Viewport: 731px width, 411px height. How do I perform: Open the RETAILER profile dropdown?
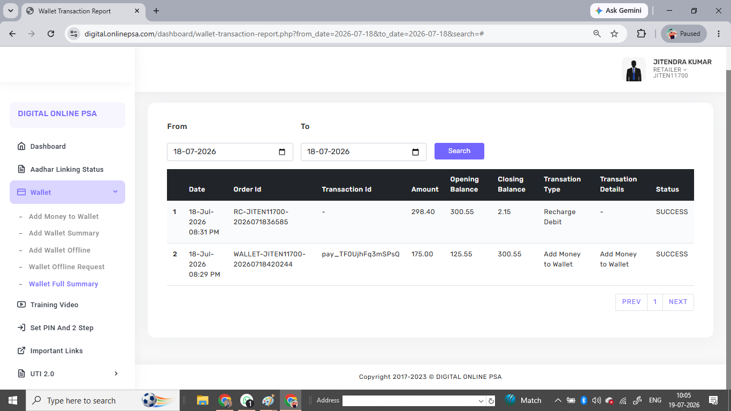click(x=670, y=70)
